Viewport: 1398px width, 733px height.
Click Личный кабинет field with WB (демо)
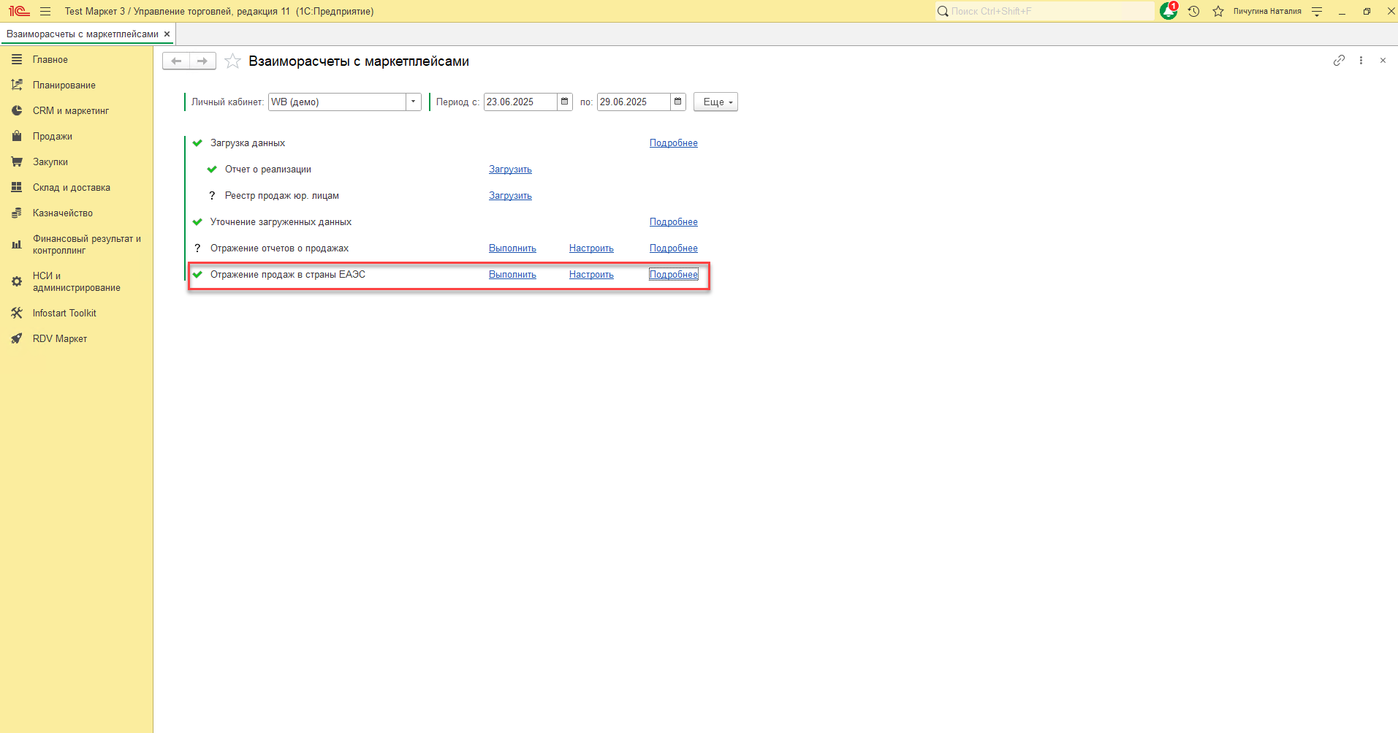pyautogui.click(x=338, y=102)
